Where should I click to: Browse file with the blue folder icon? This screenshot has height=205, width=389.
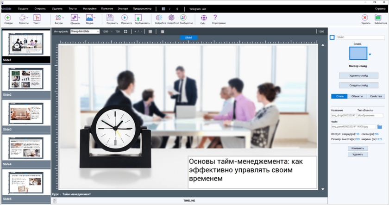380,127
